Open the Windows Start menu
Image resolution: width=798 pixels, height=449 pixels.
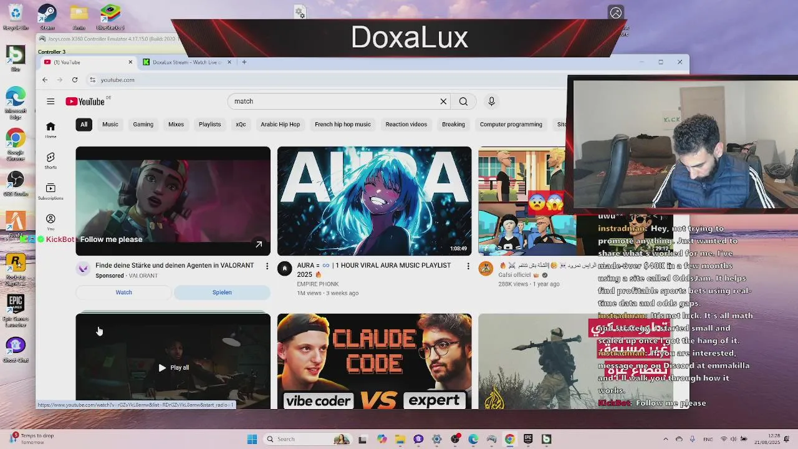[x=252, y=439]
